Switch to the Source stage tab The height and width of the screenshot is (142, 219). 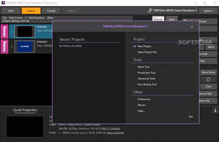click(31, 11)
